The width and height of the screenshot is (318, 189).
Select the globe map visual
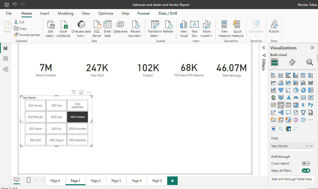click(273, 98)
